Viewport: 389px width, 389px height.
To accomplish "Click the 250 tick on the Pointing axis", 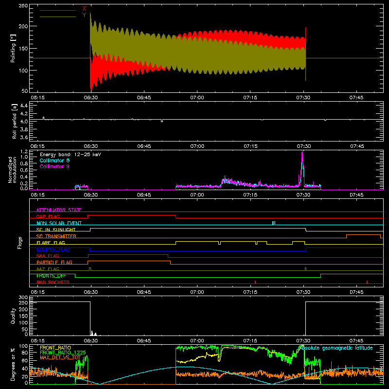I will pyautogui.click(x=23, y=5).
